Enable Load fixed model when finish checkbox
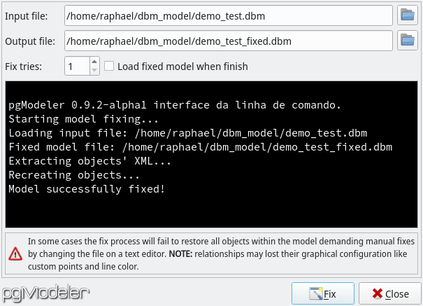This screenshot has width=423, height=306. pyautogui.click(x=109, y=66)
